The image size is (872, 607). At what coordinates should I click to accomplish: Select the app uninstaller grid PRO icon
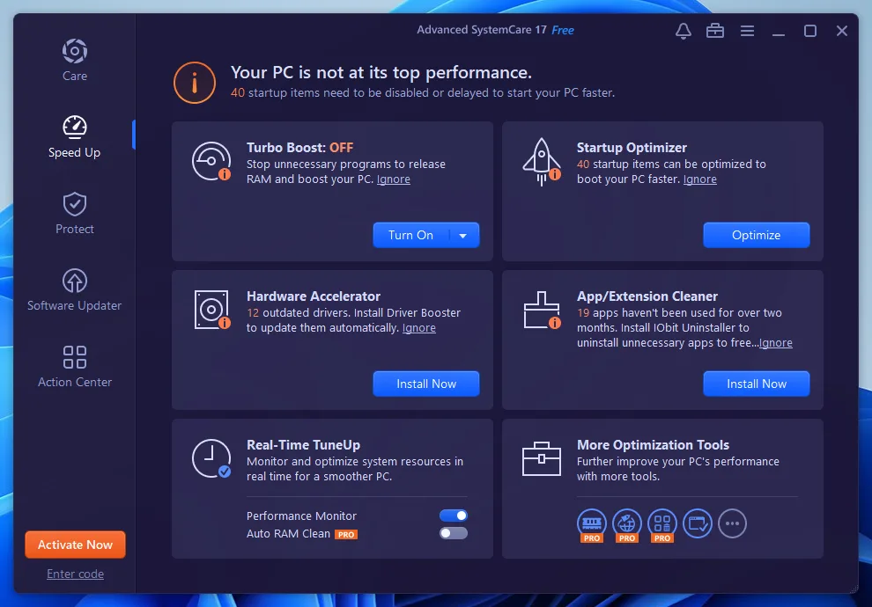click(661, 523)
